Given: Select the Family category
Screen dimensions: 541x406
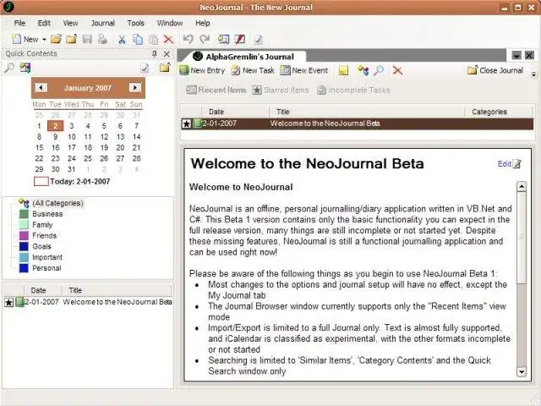Looking at the screenshot, I should click(42, 225).
